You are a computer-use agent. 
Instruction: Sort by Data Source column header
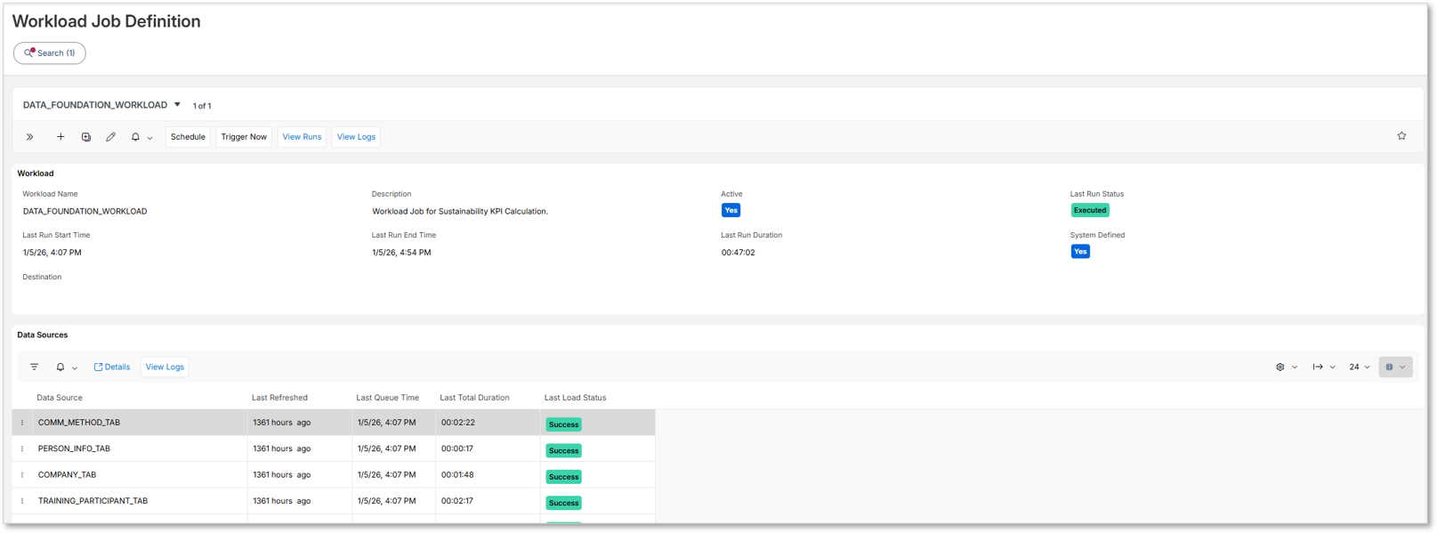(60, 398)
